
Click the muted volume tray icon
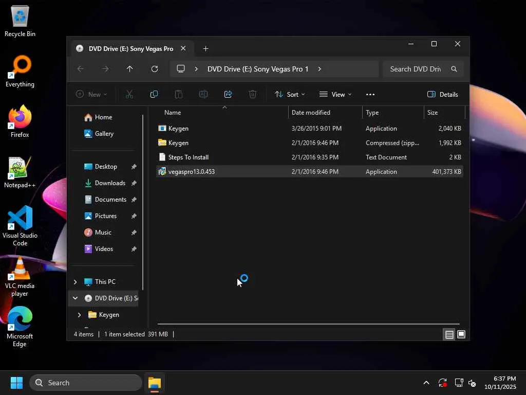[x=472, y=383]
